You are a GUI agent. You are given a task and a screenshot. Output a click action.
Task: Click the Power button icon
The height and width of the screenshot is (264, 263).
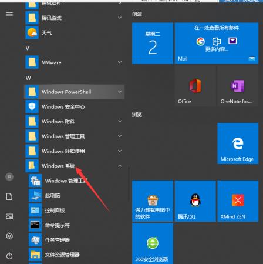tap(9, 256)
